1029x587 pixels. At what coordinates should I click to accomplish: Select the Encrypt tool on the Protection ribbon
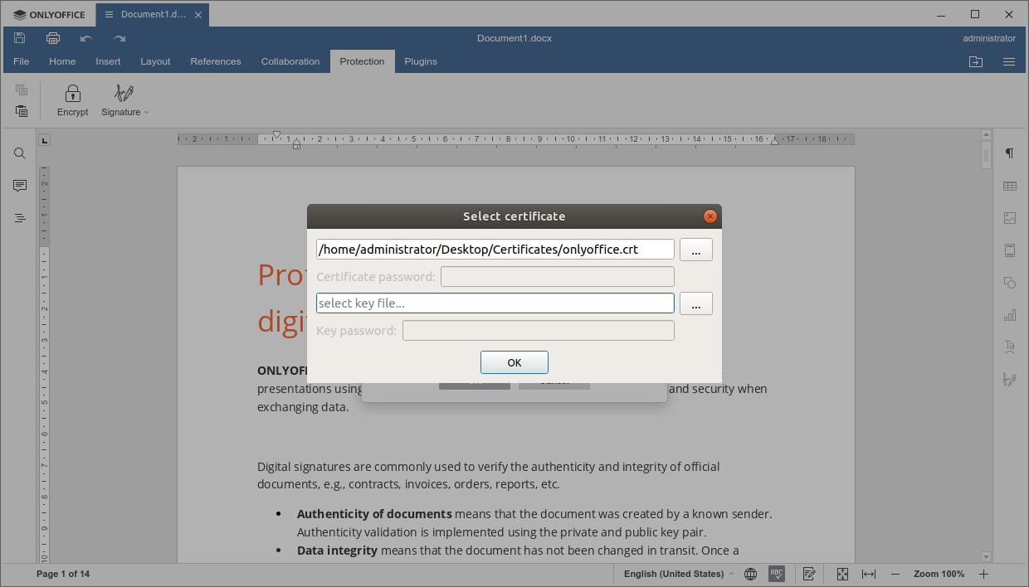tap(72, 99)
